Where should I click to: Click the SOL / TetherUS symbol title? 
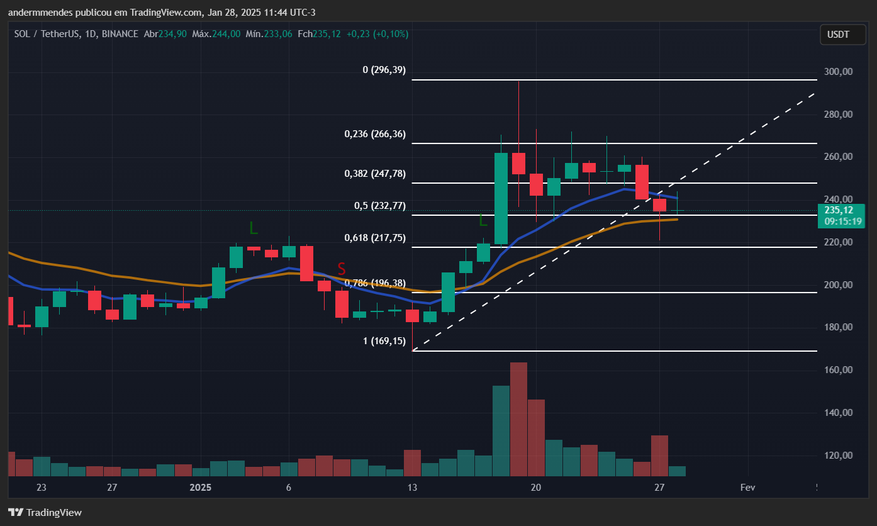tap(75, 34)
